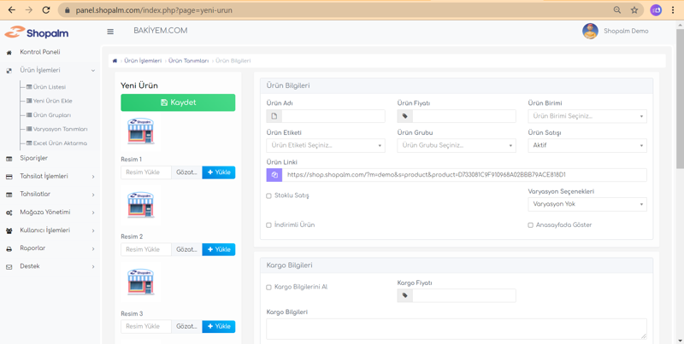Click the green Kaydet button
The image size is (684, 344).
(178, 102)
